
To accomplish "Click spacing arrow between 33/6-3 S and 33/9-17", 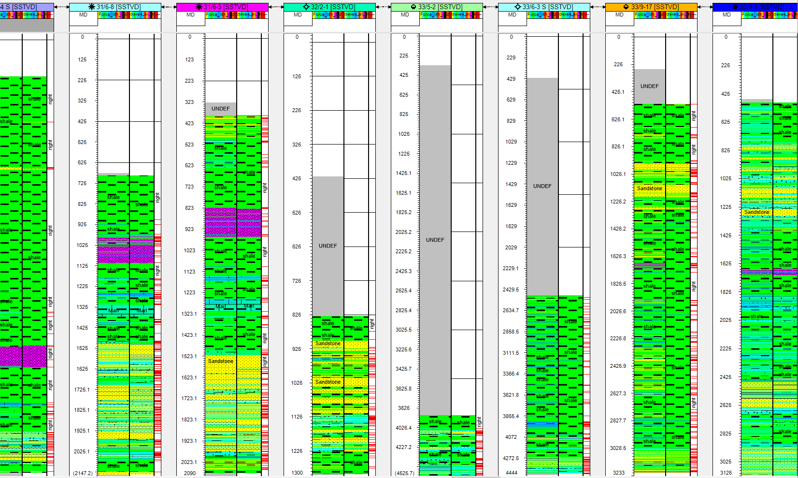I will 598,7.
